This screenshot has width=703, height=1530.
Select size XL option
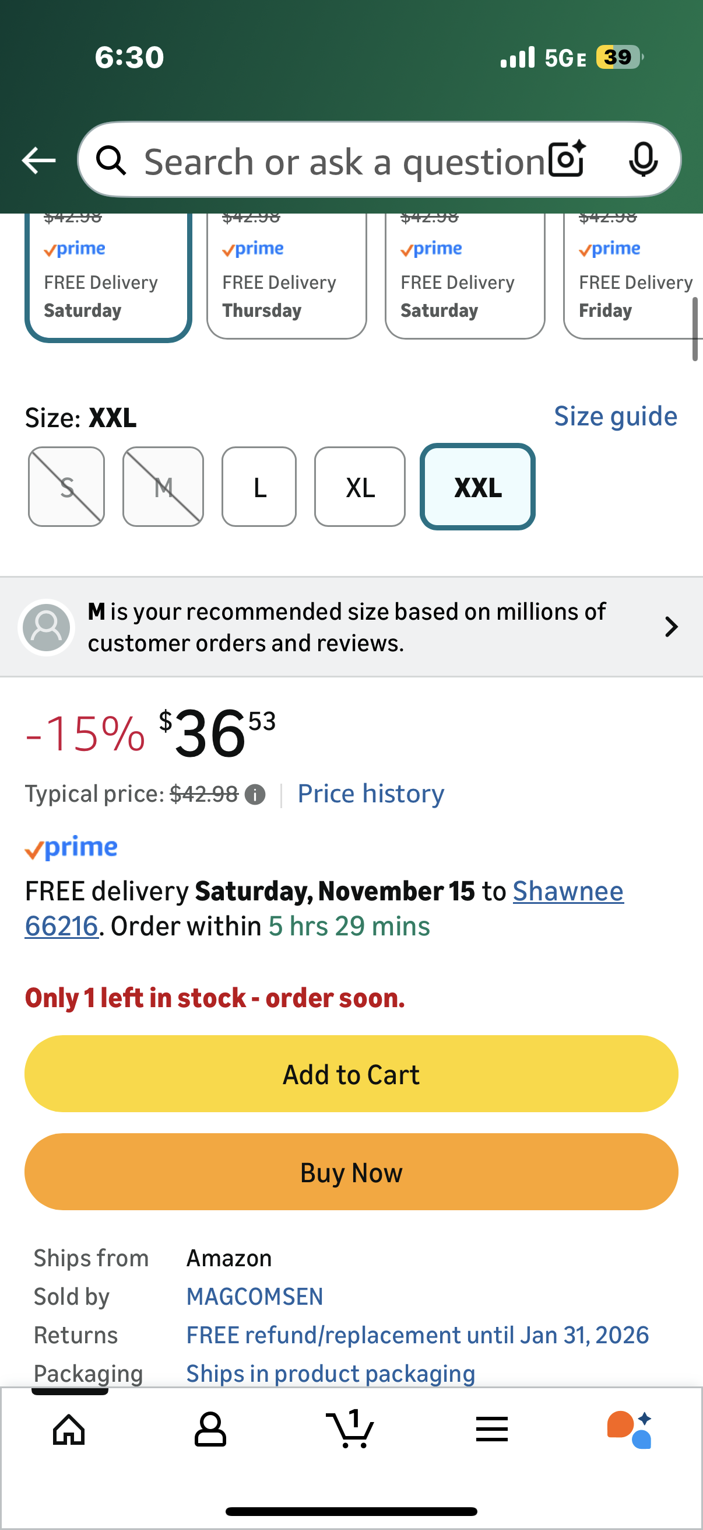click(360, 487)
